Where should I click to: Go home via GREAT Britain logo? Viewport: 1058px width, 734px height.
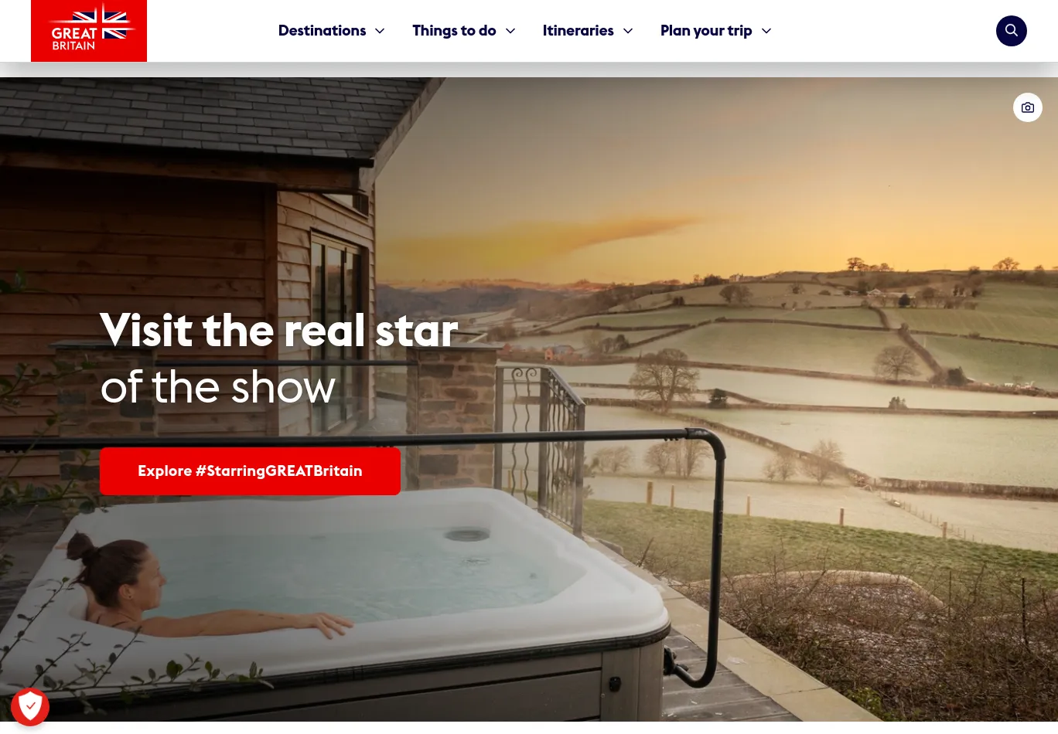tap(89, 31)
